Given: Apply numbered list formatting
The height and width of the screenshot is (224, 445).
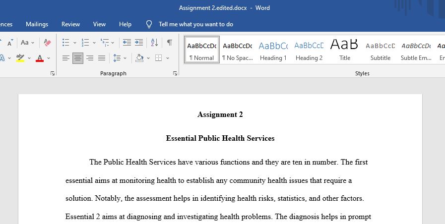Looking at the screenshot, I should 85,43.
